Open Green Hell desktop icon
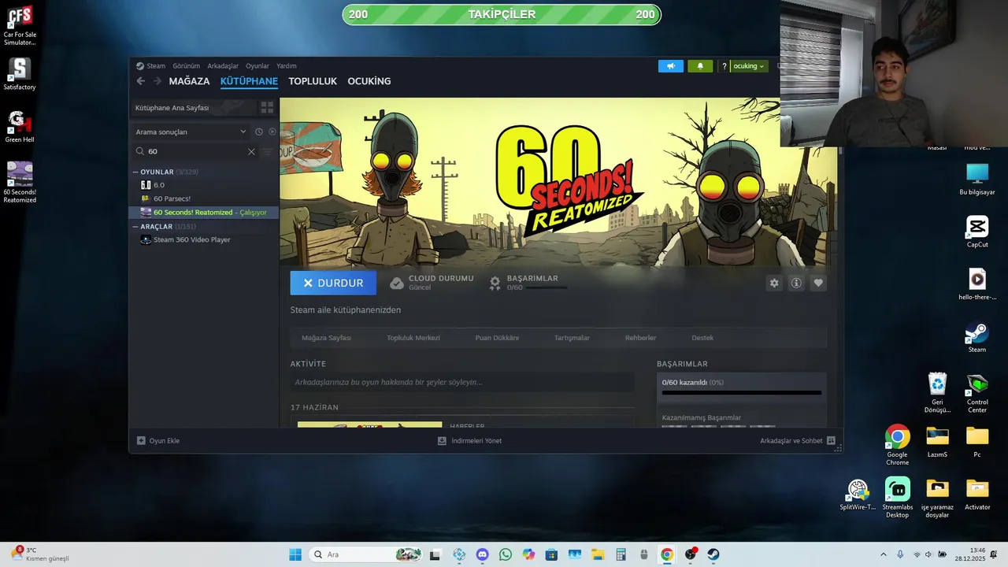 click(20, 126)
